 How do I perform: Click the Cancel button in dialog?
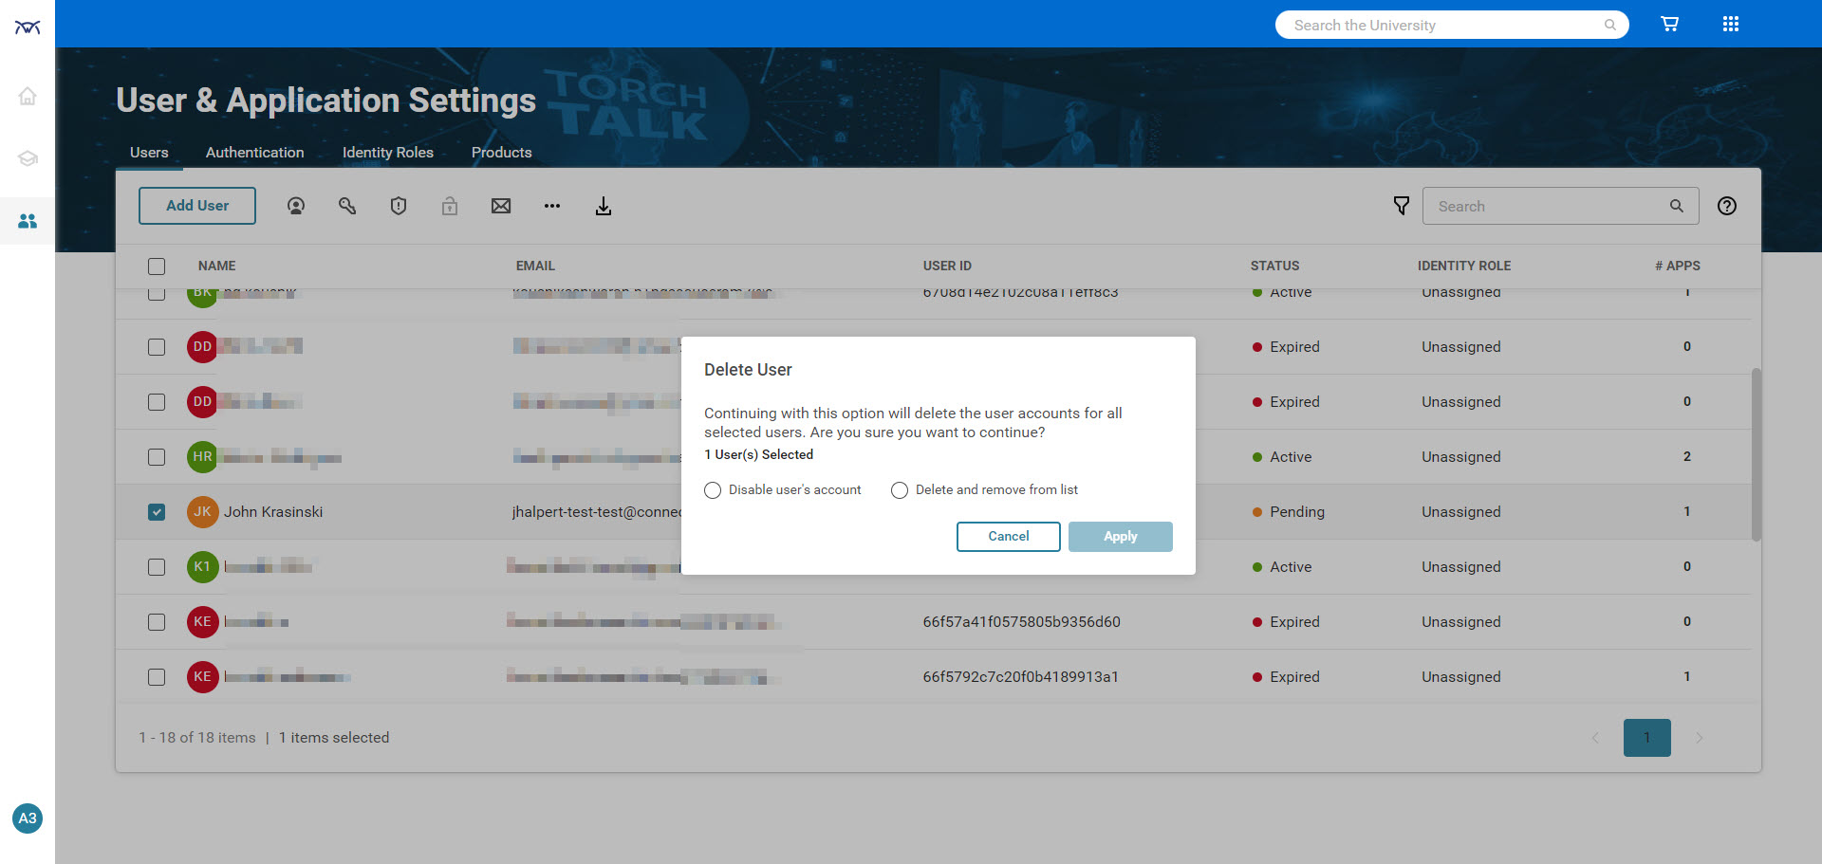click(x=1008, y=537)
